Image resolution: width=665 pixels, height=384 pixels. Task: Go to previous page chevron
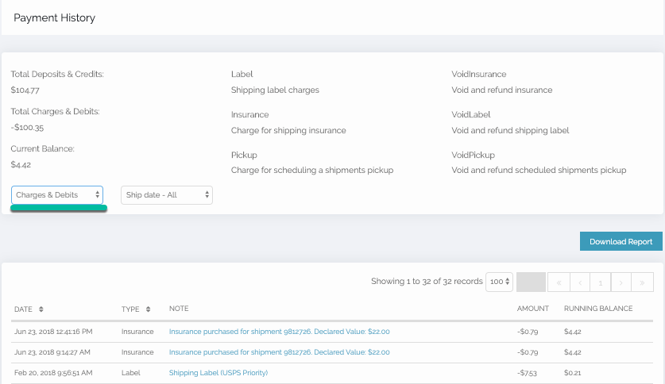(x=580, y=282)
